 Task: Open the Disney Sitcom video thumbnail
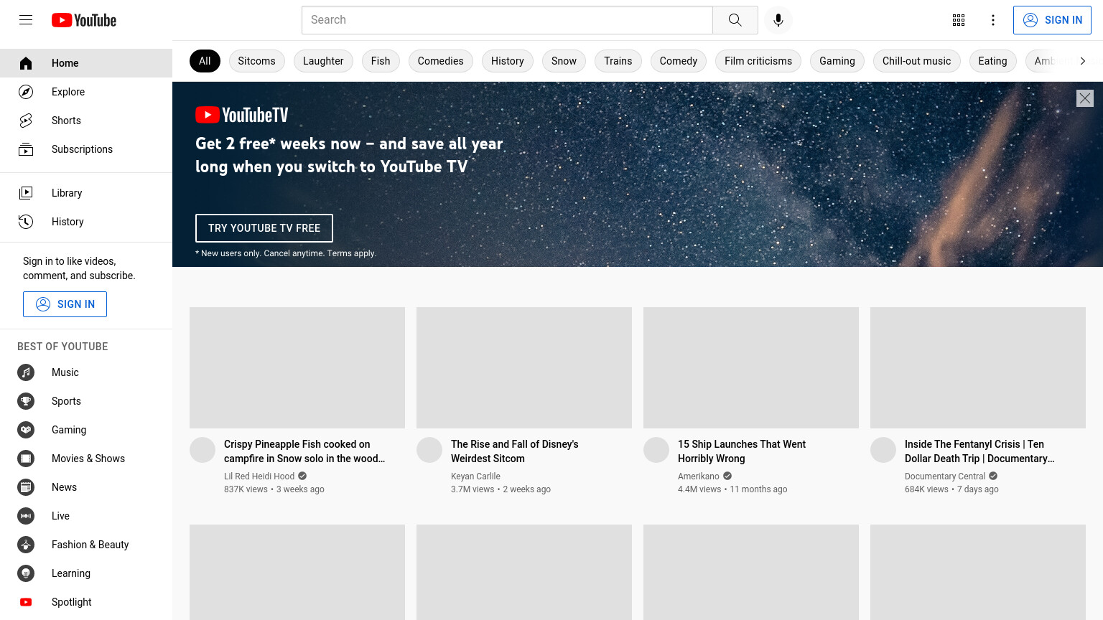pos(524,368)
